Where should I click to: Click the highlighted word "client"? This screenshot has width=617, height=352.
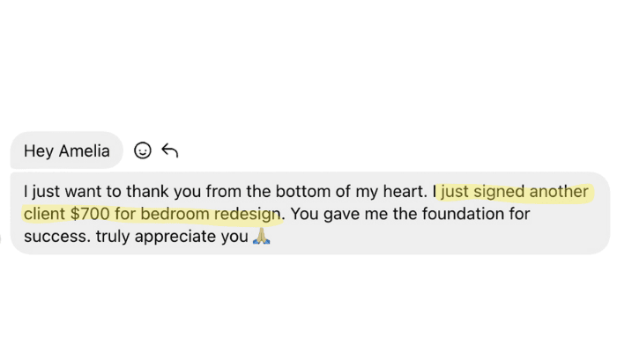46,214
